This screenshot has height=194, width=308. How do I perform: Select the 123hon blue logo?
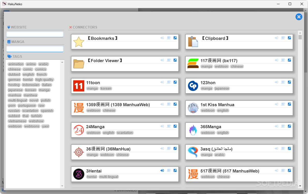[193, 86]
